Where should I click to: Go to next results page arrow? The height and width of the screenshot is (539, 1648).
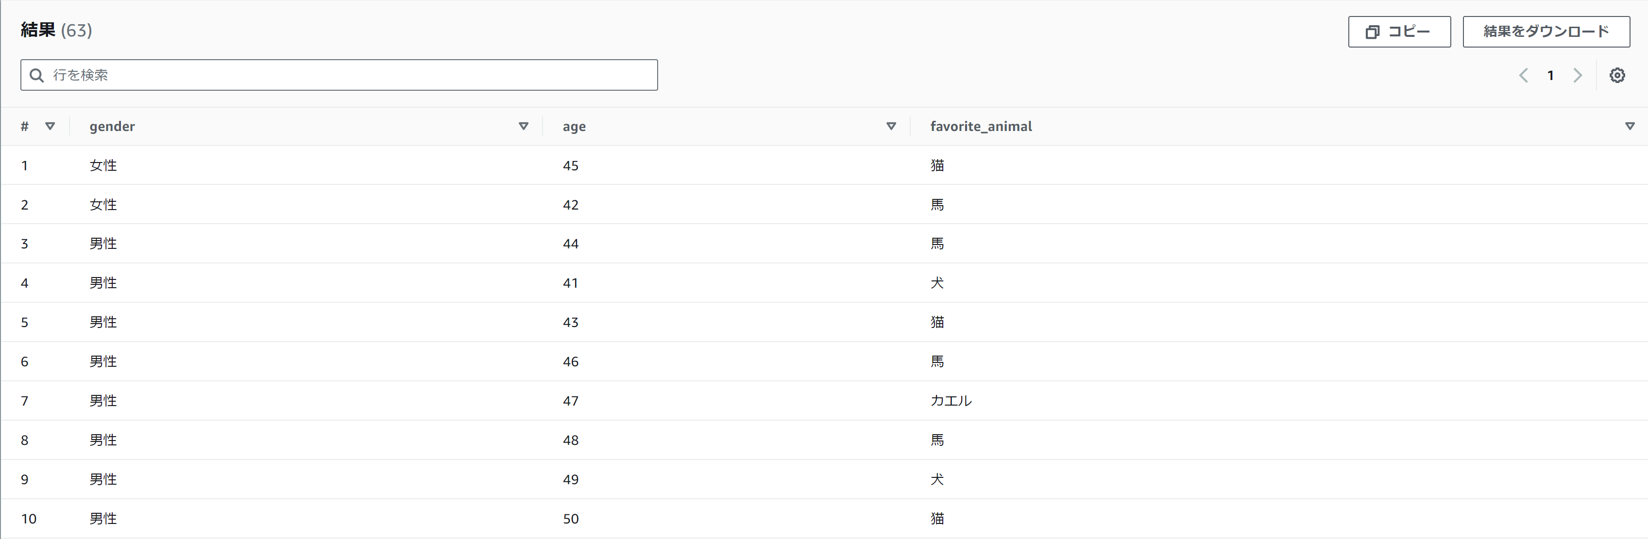point(1577,76)
